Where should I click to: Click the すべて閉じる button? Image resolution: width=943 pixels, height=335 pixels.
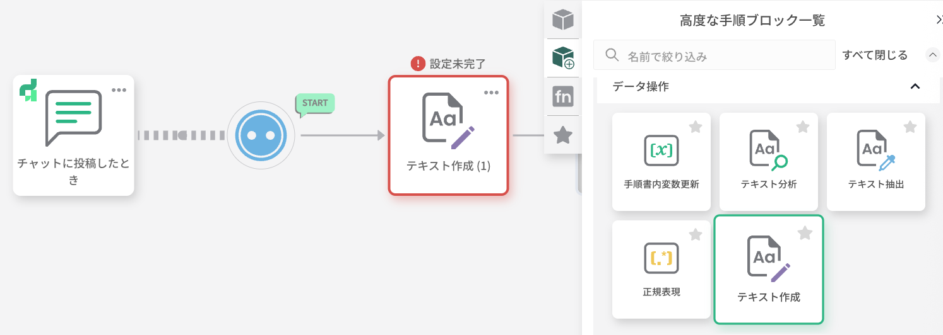pyautogui.click(x=875, y=55)
